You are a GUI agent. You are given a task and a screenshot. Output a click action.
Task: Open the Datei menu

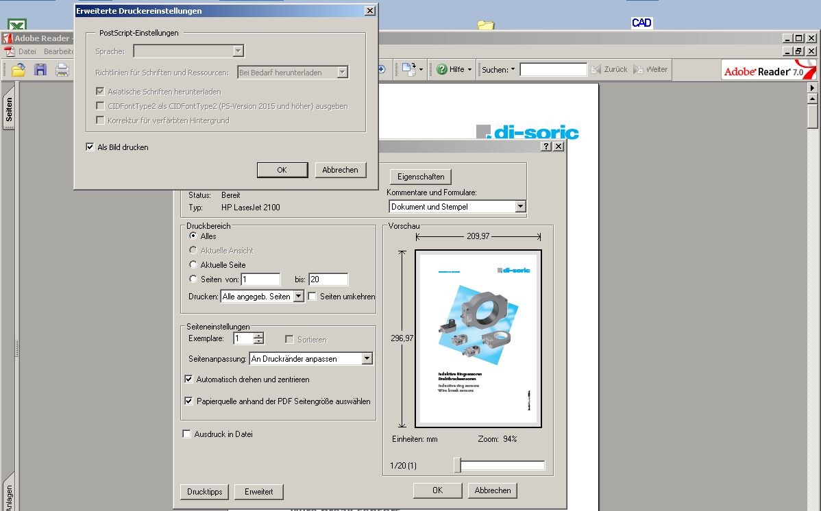pyautogui.click(x=27, y=51)
